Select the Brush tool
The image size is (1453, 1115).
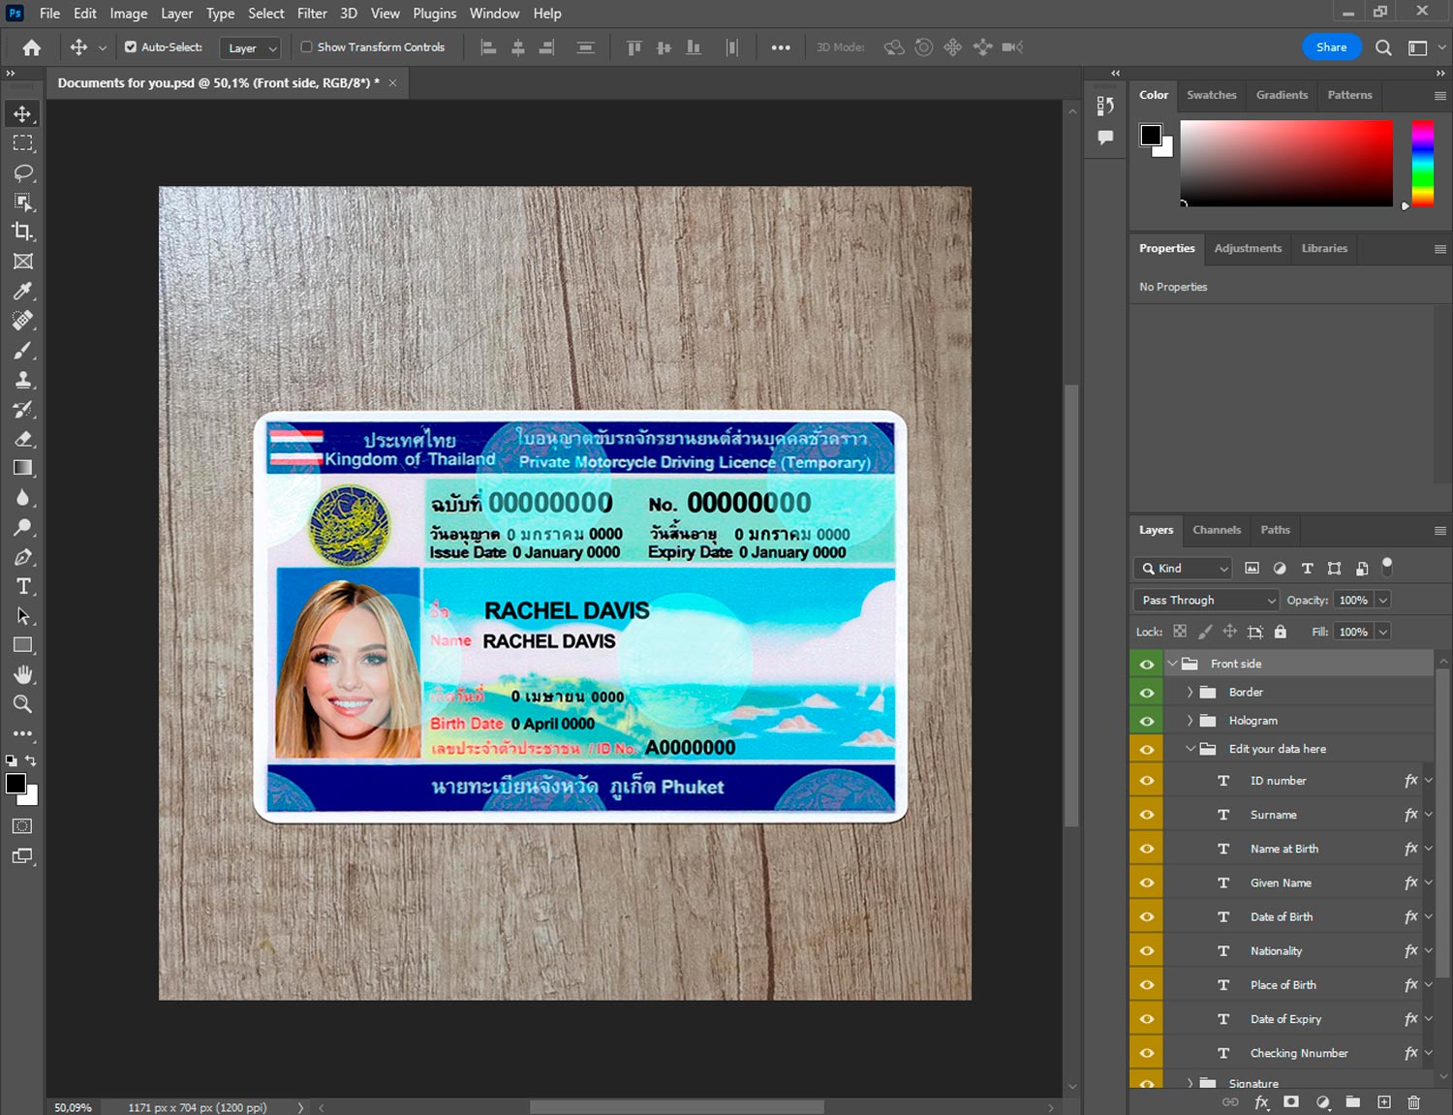click(x=23, y=350)
